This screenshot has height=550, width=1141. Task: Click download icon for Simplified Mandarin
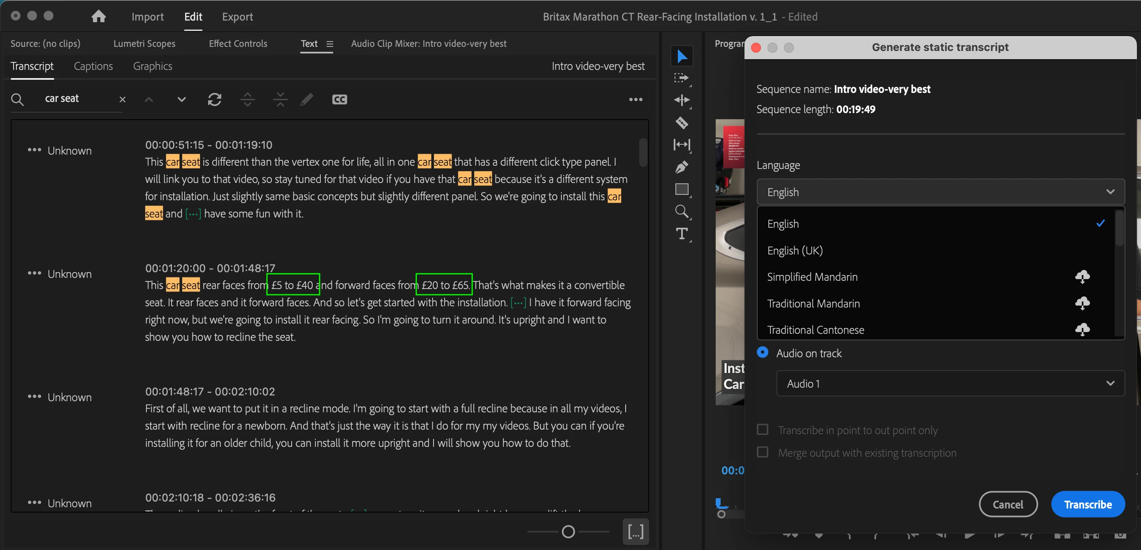(x=1082, y=277)
